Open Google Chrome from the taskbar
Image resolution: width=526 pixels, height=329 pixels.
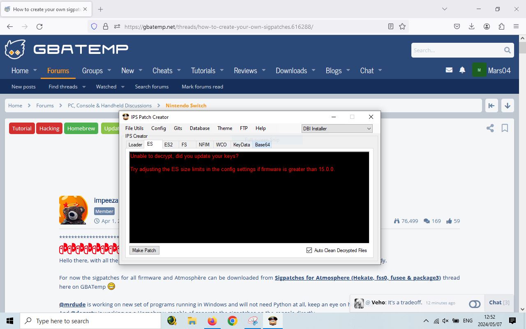[x=232, y=321]
